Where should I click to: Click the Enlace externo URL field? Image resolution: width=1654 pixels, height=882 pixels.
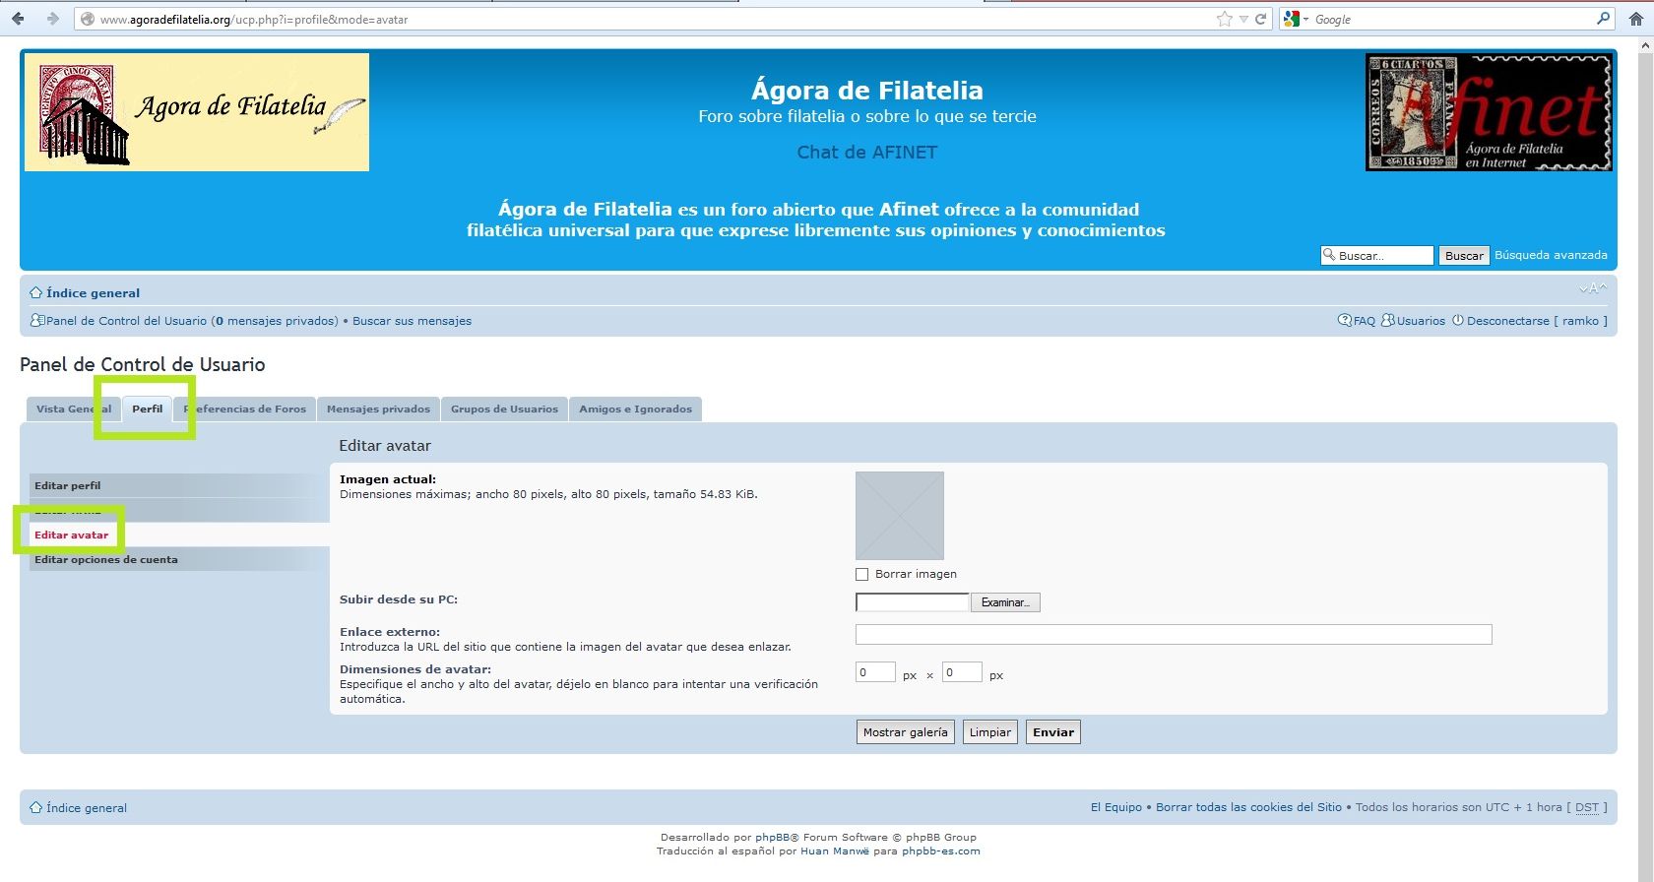tap(1174, 634)
